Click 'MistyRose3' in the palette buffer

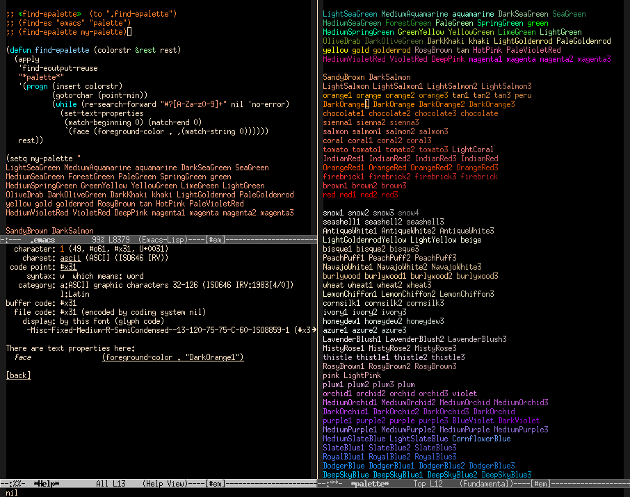pos(436,348)
